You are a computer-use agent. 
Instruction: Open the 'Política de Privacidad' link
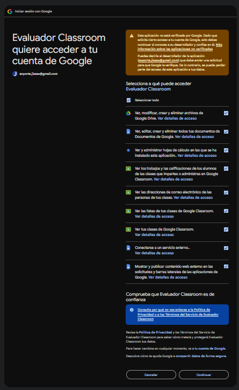point(155,332)
